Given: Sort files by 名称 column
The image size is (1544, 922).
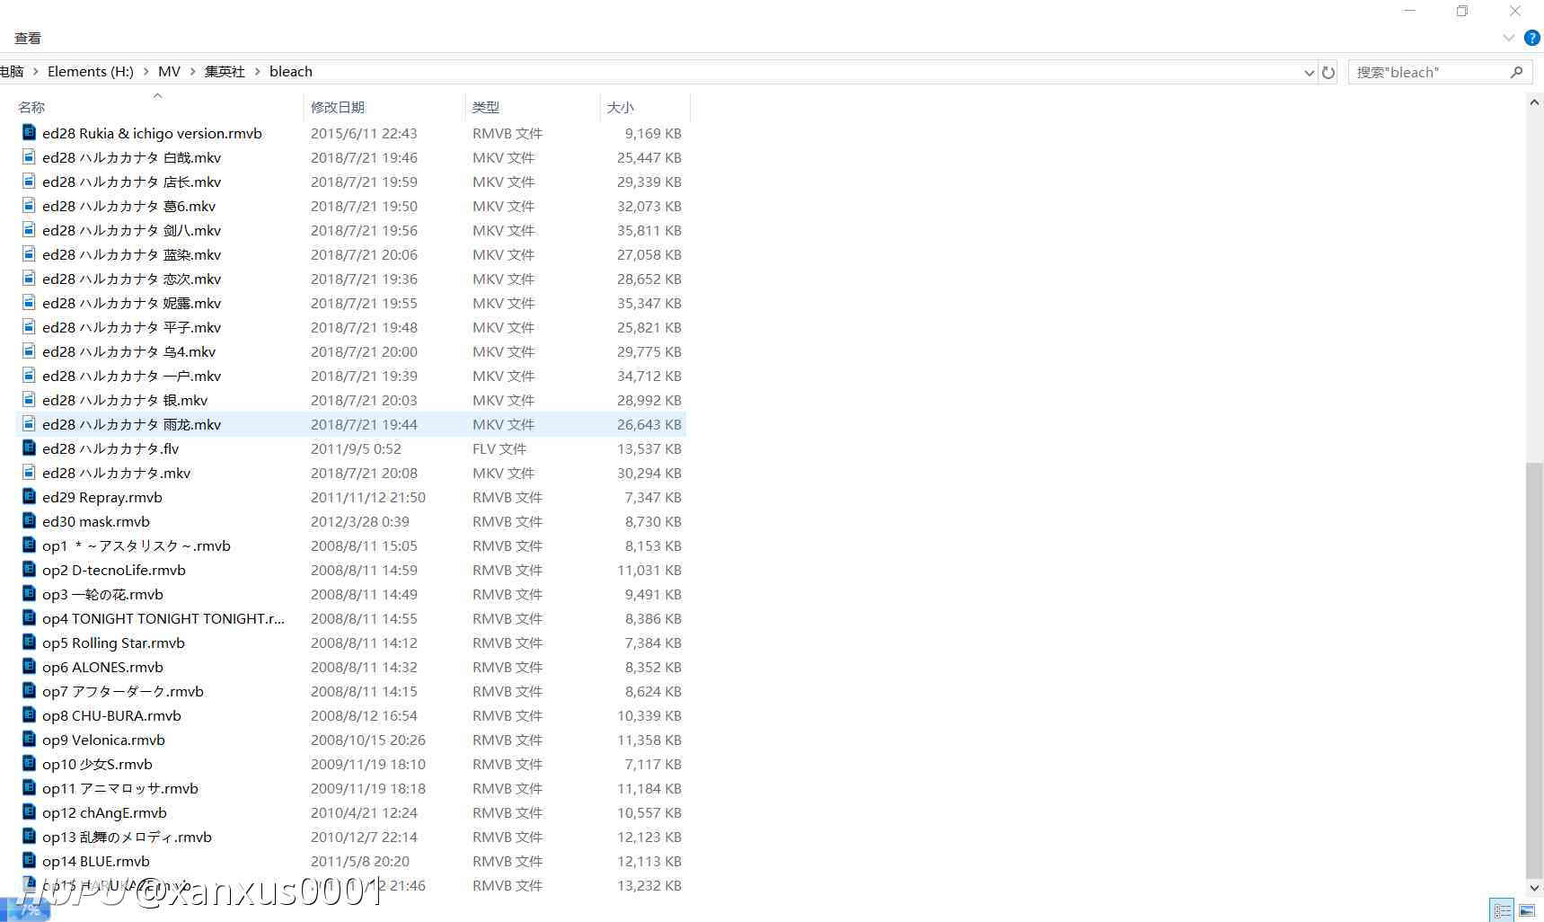Looking at the screenshot, I should 31,107.
